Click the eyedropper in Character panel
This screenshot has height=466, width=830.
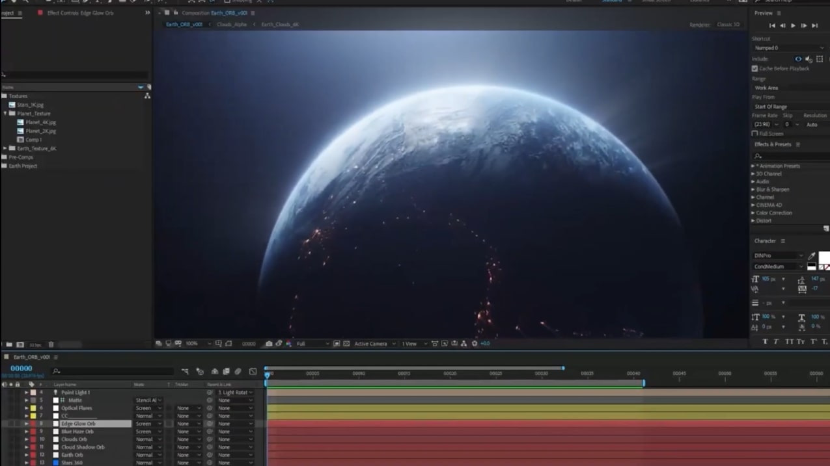point(812,256)
